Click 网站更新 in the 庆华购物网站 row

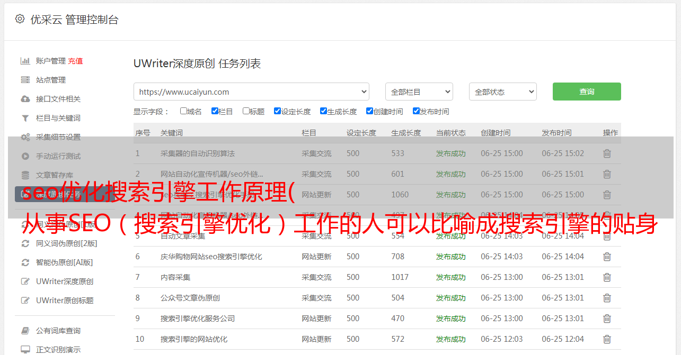pos(316,257)
